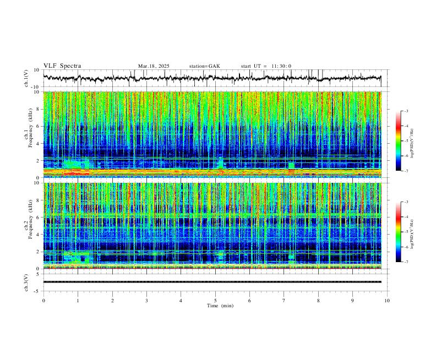The width and height of the screenshot is (436, 337).
Task: Click the ch.2 colorbar log(PSD) label
Action: [412, 234]
